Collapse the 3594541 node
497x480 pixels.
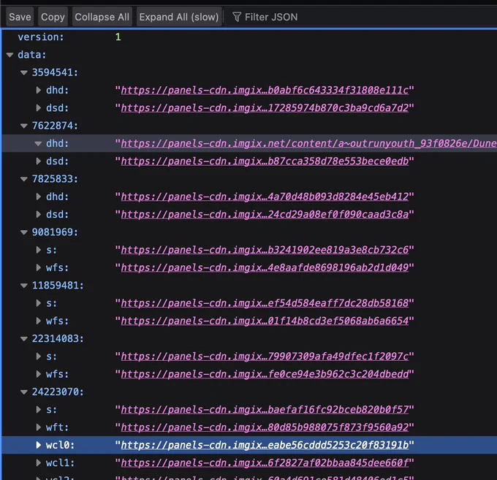coord(24,73)
